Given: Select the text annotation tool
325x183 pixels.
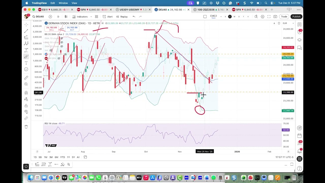Looking at the screenshot, I should coord(26,63).
